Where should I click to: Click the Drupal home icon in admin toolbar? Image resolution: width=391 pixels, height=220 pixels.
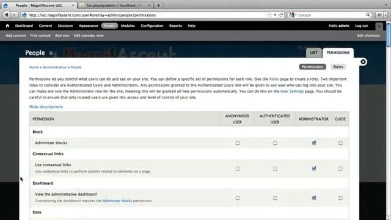pos(7,26)
